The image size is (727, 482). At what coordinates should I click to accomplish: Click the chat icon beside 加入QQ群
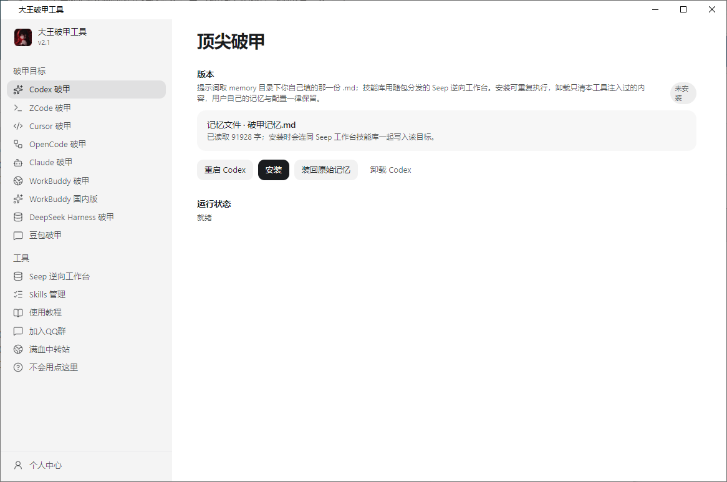click(x=18, y=331)
